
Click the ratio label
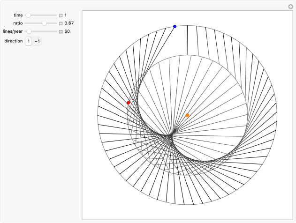tap(18, 23)
